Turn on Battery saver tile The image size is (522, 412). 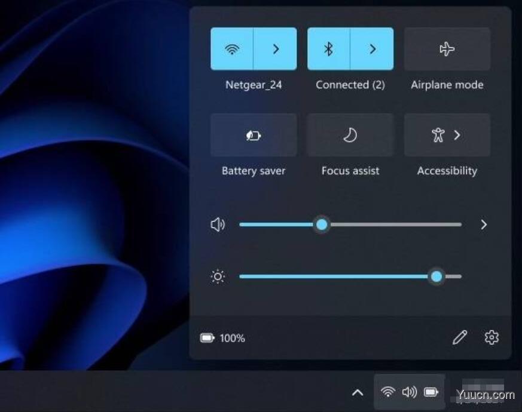(x=254, y=135)
